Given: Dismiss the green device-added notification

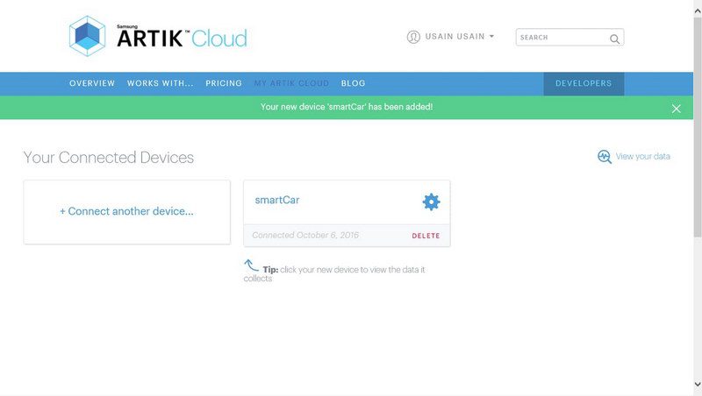Looking at the screenshot, I should point(676,109).
